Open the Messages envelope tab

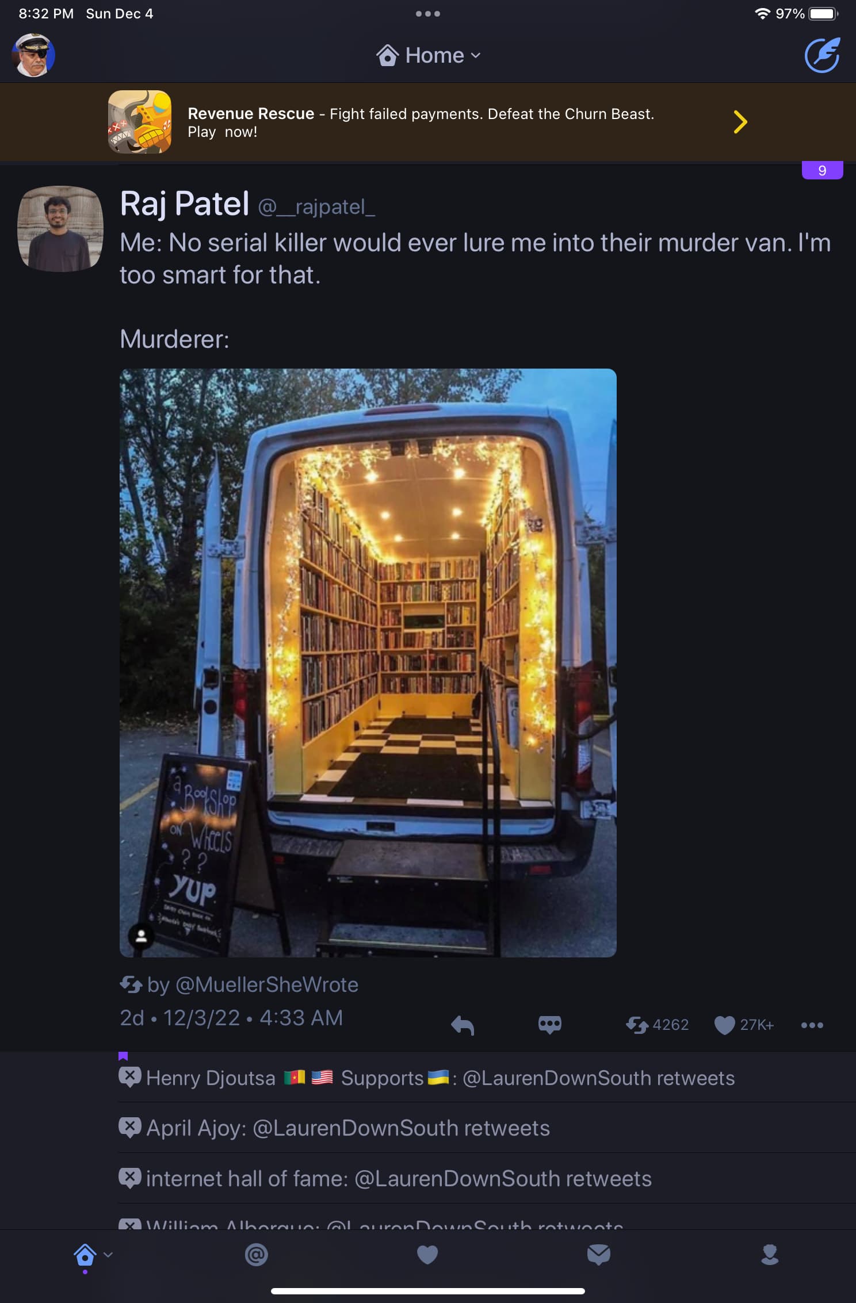[599, 1255]
